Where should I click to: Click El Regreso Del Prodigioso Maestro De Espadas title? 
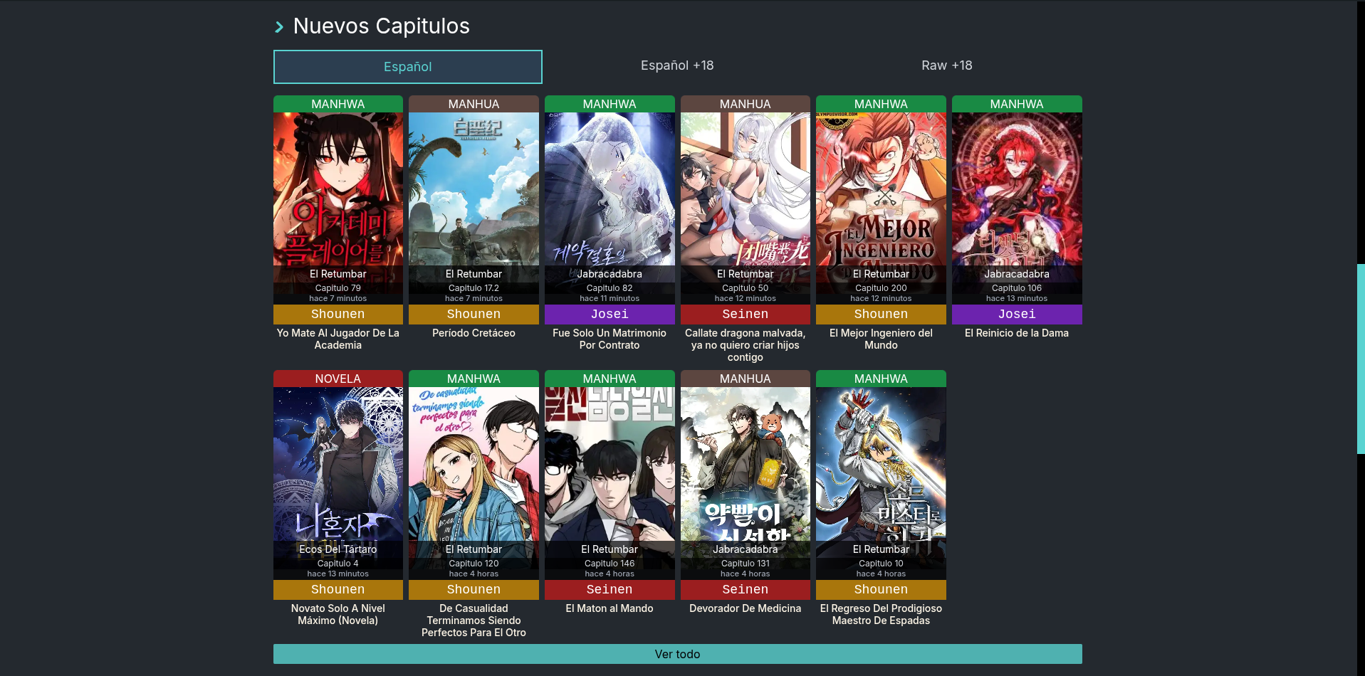click(x=881, y=614)
